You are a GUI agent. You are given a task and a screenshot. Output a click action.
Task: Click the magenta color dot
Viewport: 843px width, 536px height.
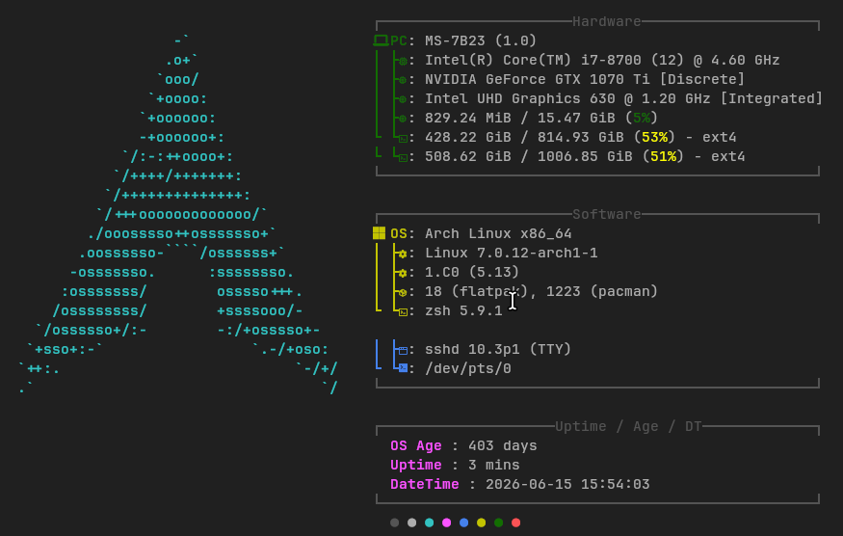point(446,523)
